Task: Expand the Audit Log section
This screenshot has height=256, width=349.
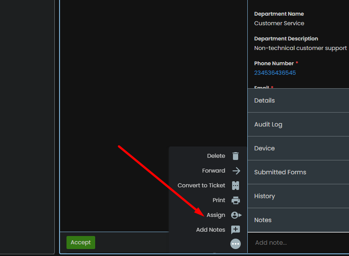Action: (298, 124)
